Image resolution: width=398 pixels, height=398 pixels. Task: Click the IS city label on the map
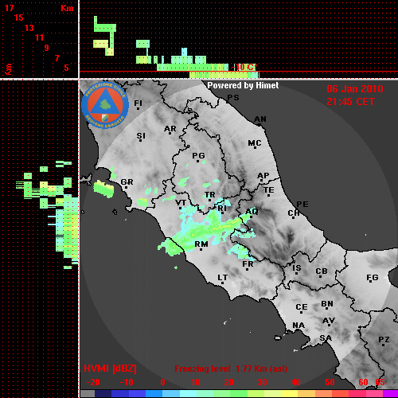coord(297,268)
